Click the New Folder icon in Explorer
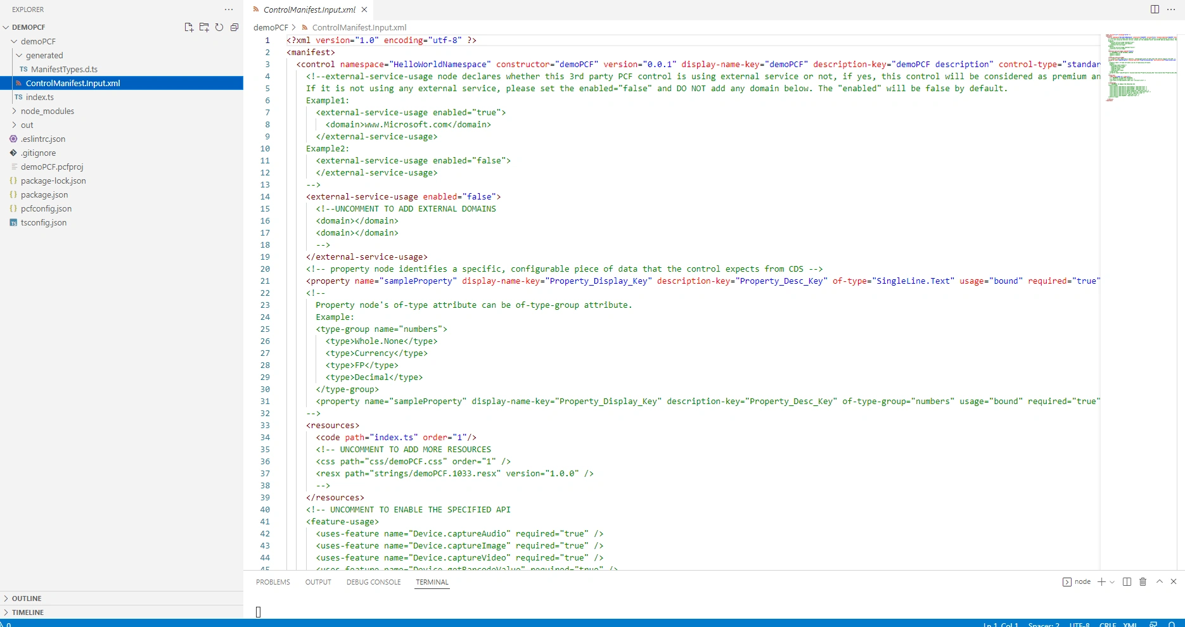 [204, 27]
